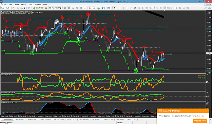
Task: Switch to the USDCAD,M15 chart tab
Action: 45,120
